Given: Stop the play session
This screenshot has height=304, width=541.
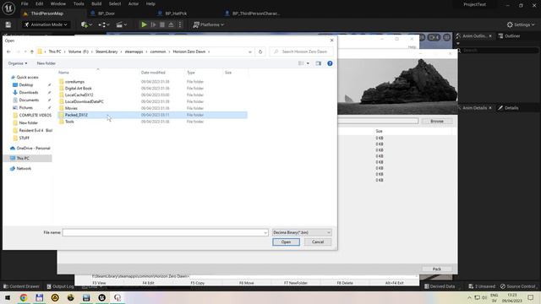Looking at the screenshot, I should click(x=162, y=24).
